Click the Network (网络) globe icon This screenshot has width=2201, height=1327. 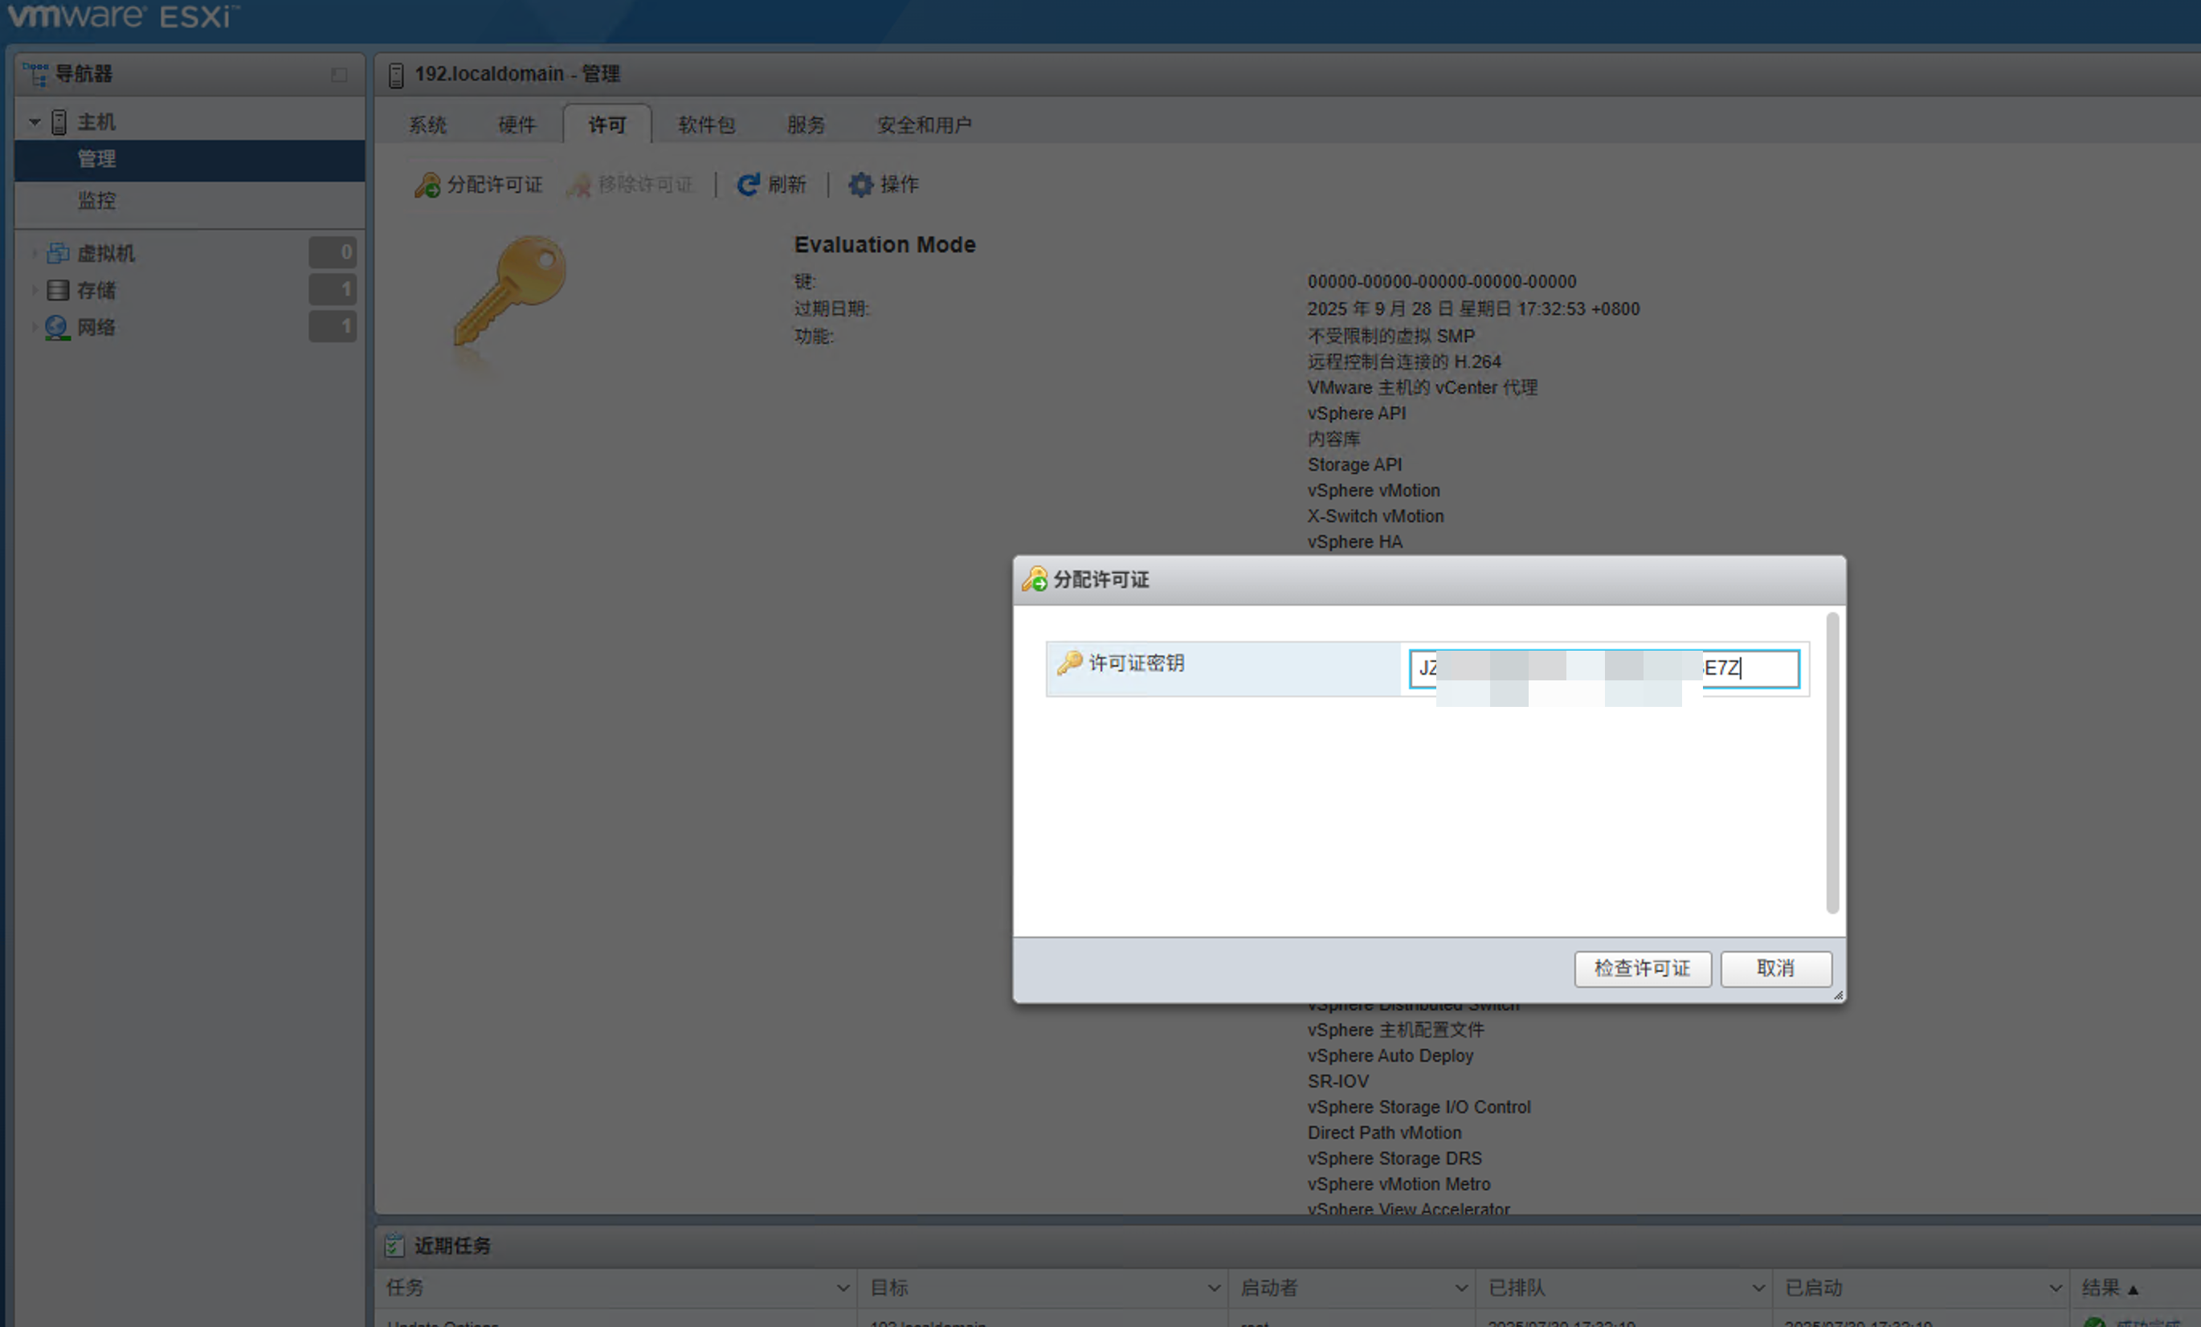57,328
